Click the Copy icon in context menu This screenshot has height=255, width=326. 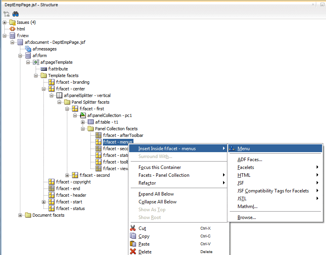[133, 236]
